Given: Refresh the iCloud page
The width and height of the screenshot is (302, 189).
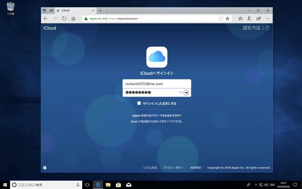Looking at the screenshot, I should (x=64, y=19).
